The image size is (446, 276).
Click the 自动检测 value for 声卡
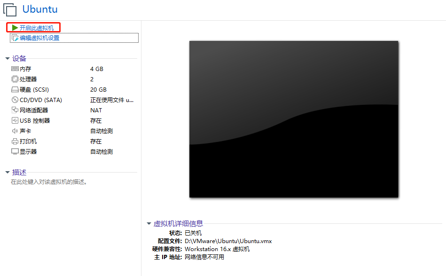tap(102, 131)
